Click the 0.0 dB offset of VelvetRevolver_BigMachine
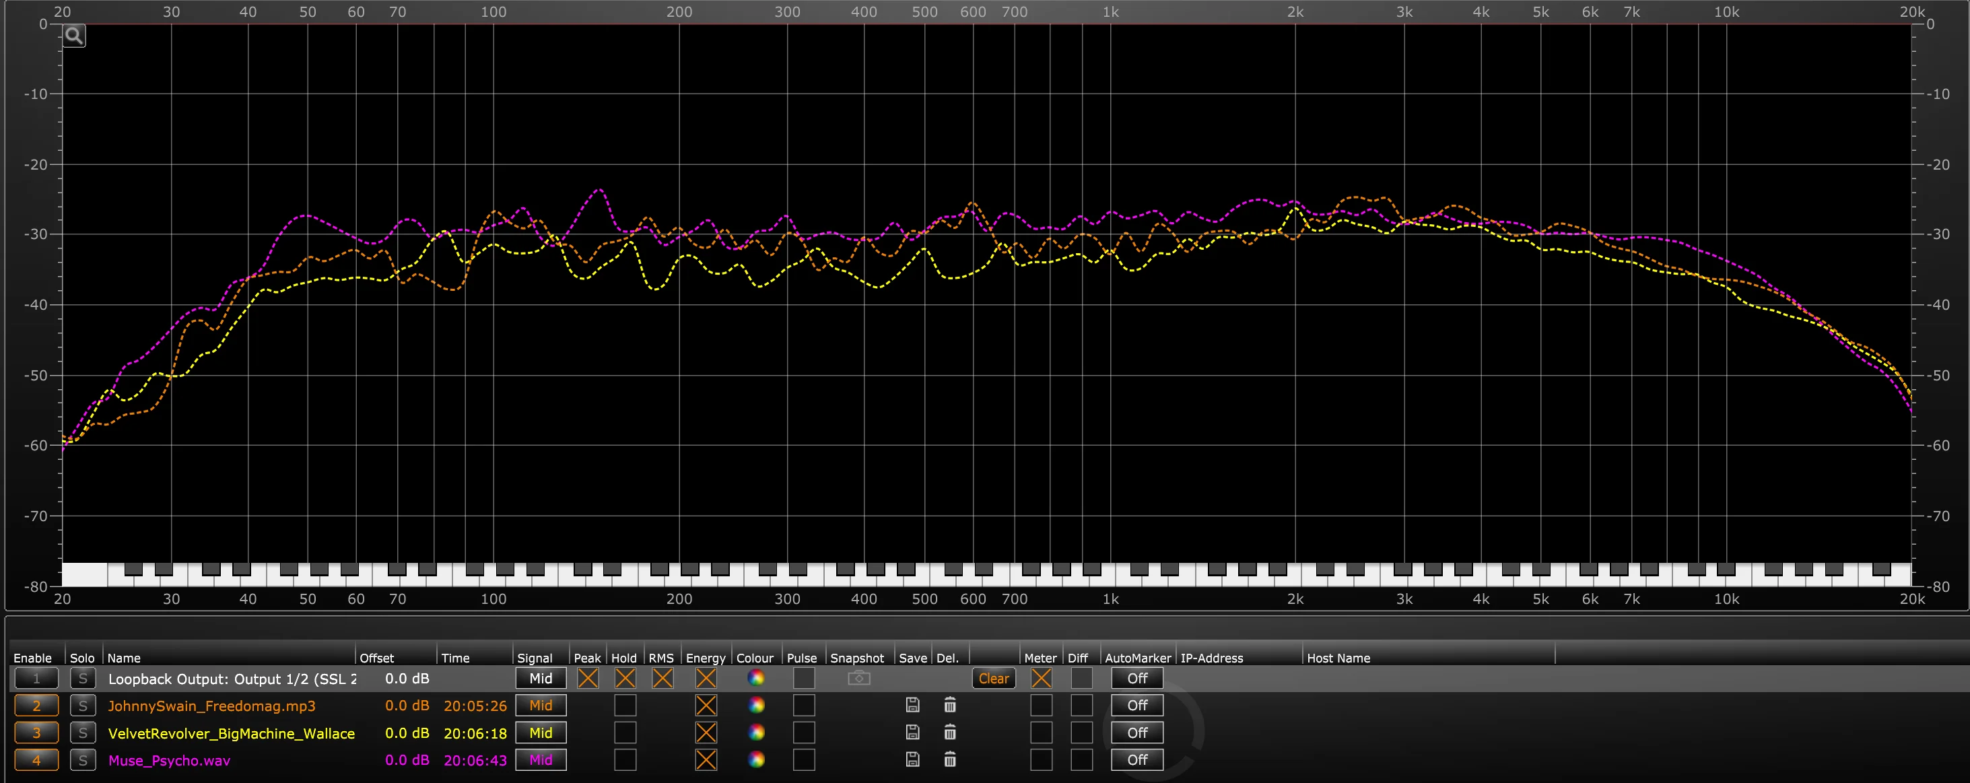The height and width of the screenshot is (783, 1970). 407,733
